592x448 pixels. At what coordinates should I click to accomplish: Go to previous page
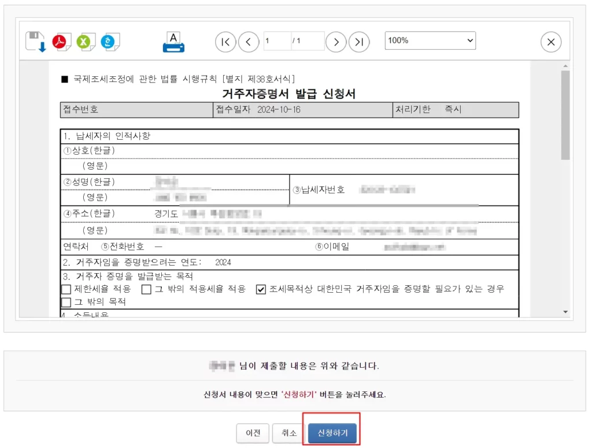coord(249,42)
